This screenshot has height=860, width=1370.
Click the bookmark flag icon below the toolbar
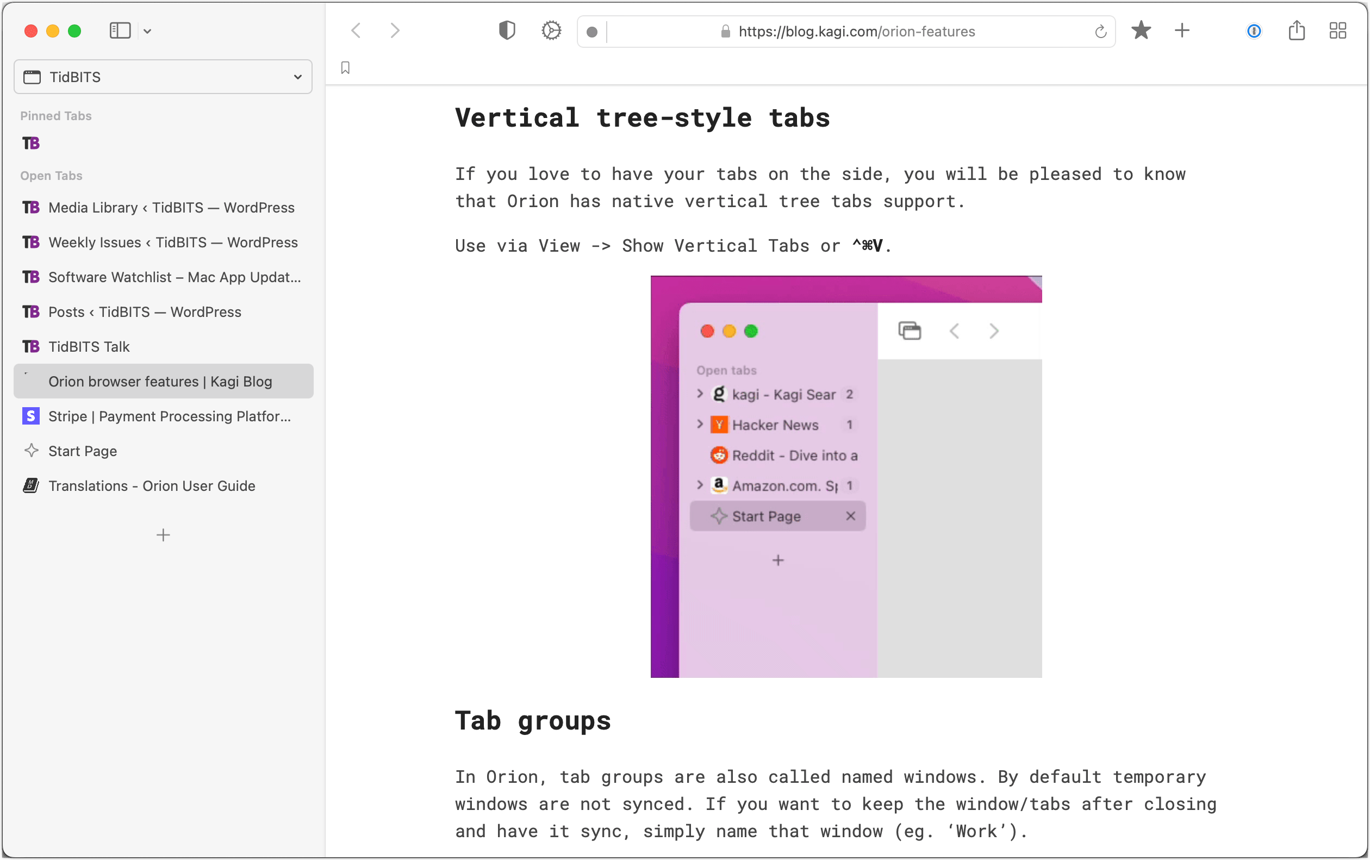coord(346,68)
